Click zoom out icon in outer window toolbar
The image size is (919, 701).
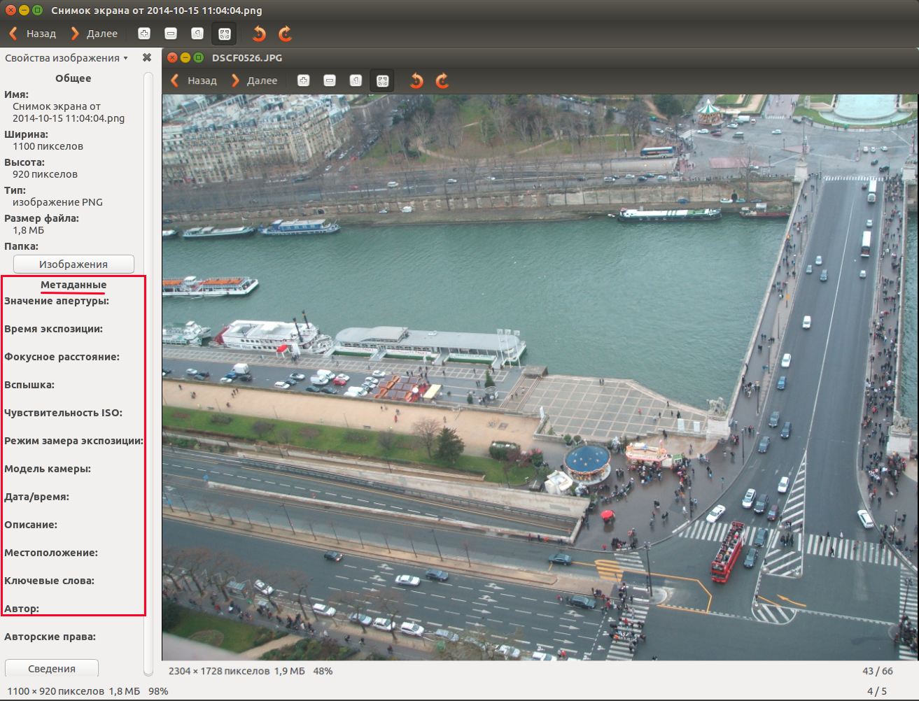tap(171, 34)
